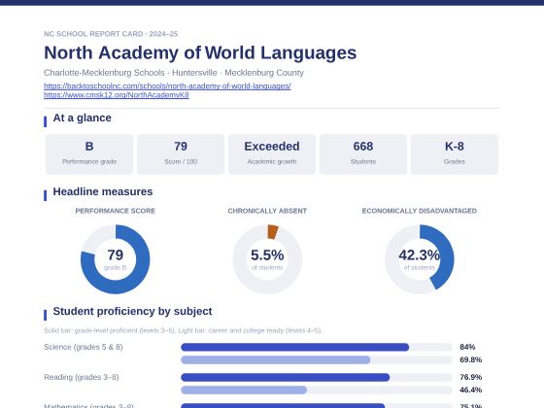The height and width of the screenshot is (408, 544).
Task: Select the Exceeded Academic growth card
Action: point(272,154)
